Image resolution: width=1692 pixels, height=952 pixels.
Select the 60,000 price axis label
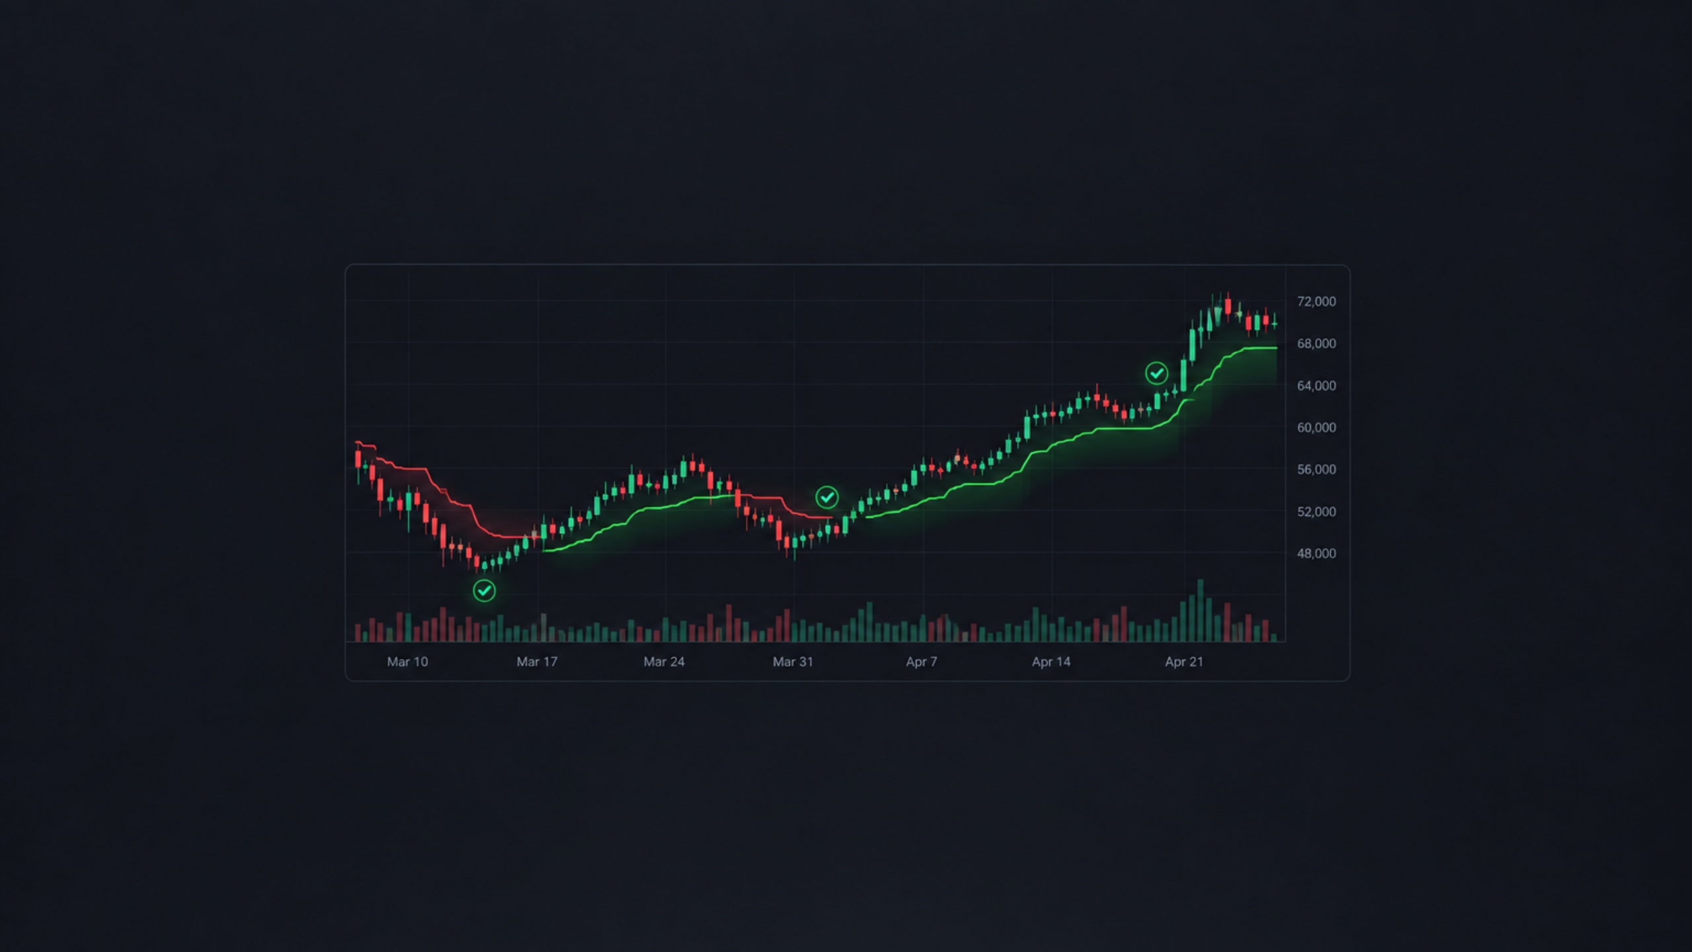coord(1316,428)
